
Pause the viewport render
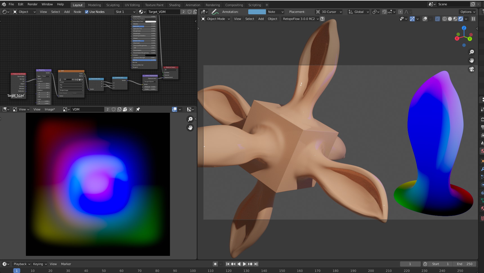click(473, 19)
